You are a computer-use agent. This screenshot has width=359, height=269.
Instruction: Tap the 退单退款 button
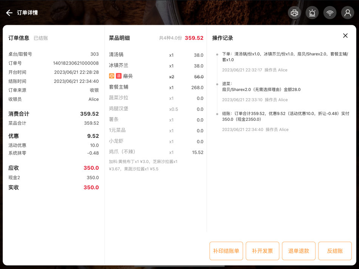pyautogui.click(x=299, y=250)
